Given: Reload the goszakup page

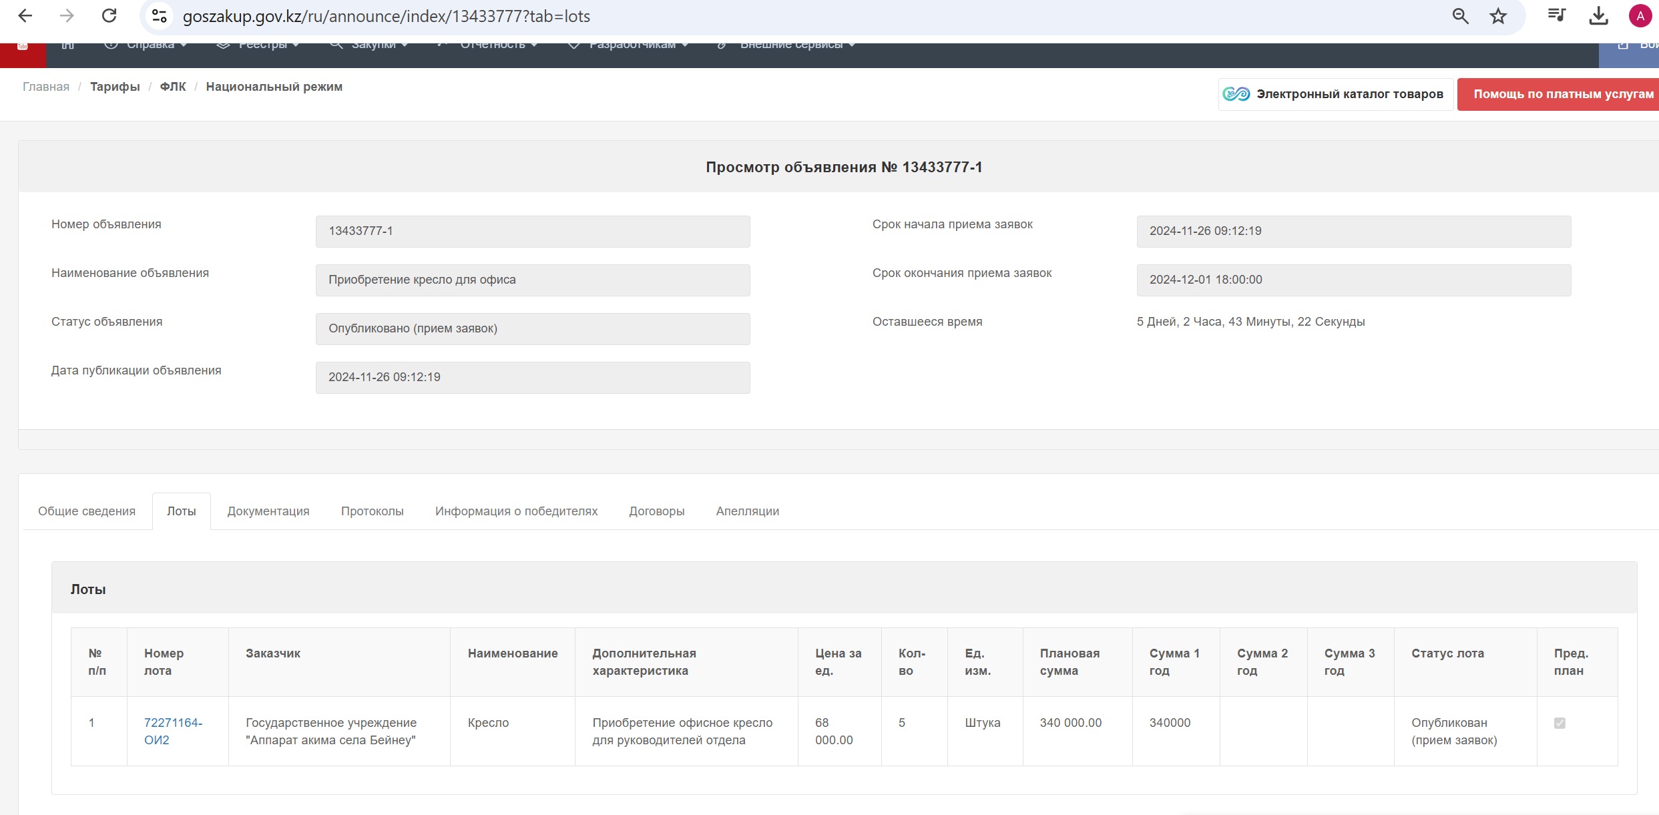Looking at the screenshot, I should point(109,16).
